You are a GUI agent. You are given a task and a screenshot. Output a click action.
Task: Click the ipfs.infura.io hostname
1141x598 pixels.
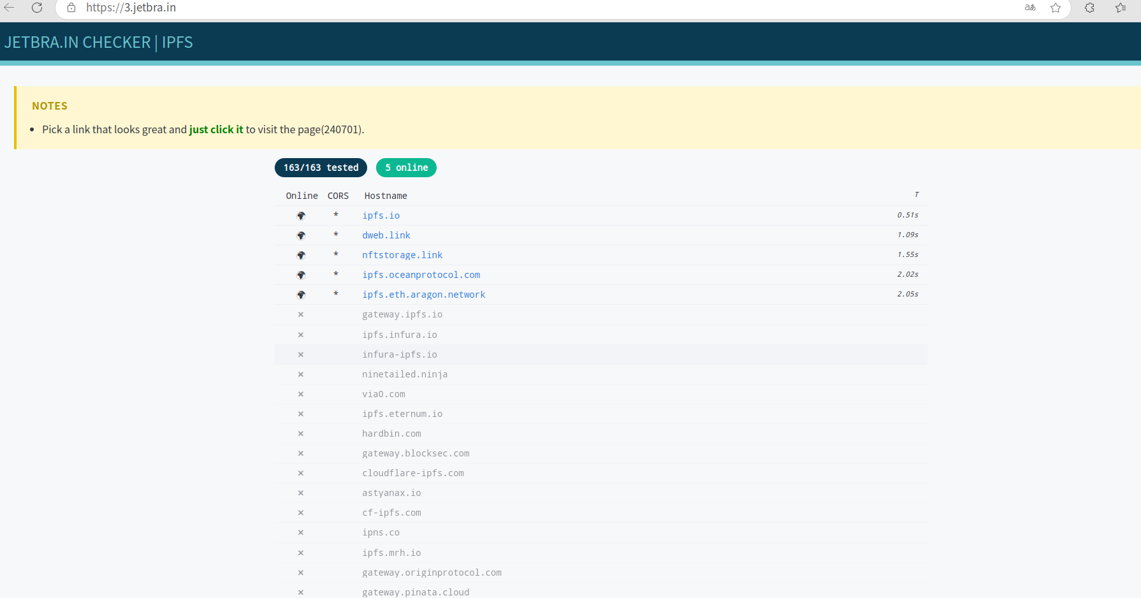[x=400, y=335]
